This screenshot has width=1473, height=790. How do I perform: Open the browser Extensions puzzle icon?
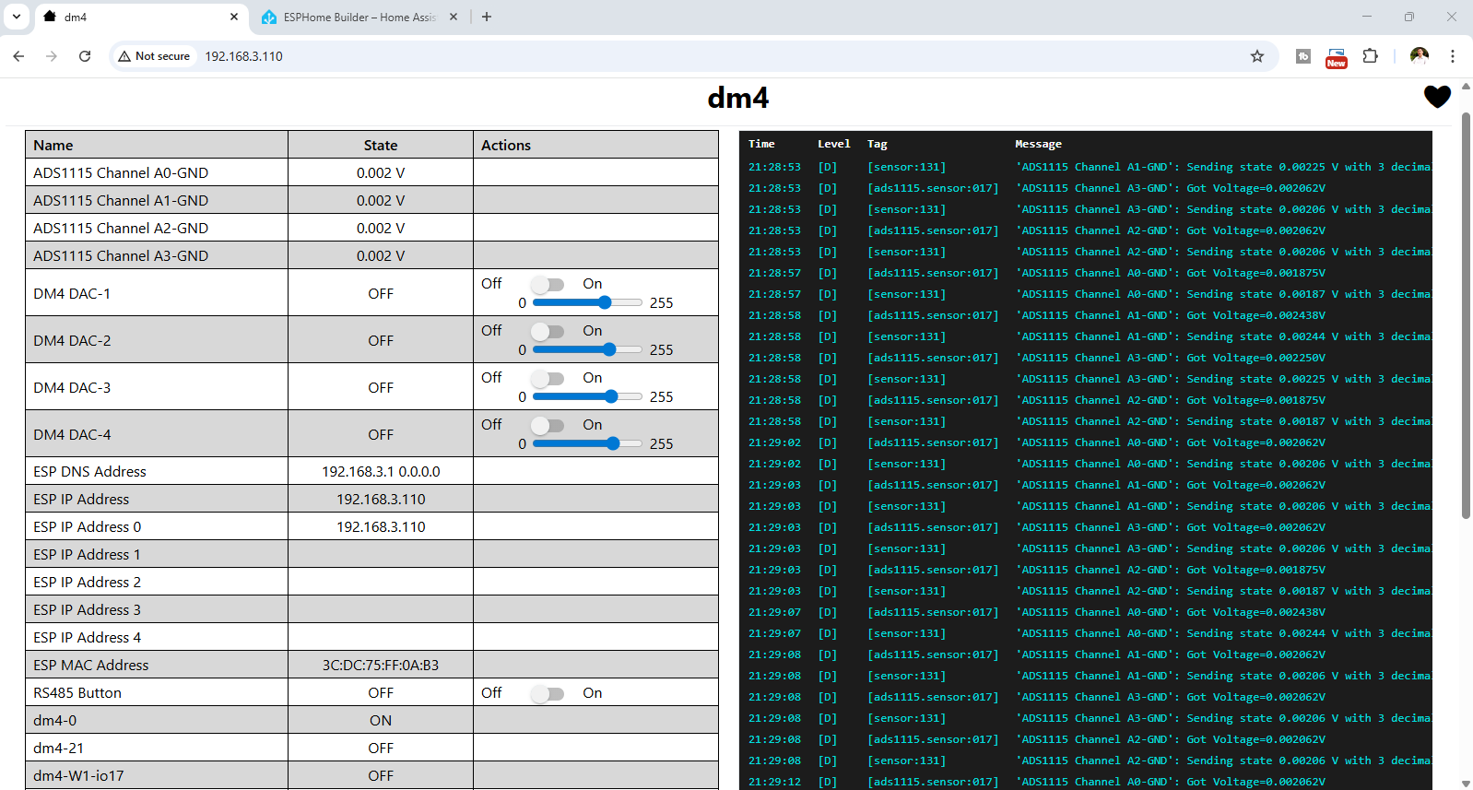1370,56
